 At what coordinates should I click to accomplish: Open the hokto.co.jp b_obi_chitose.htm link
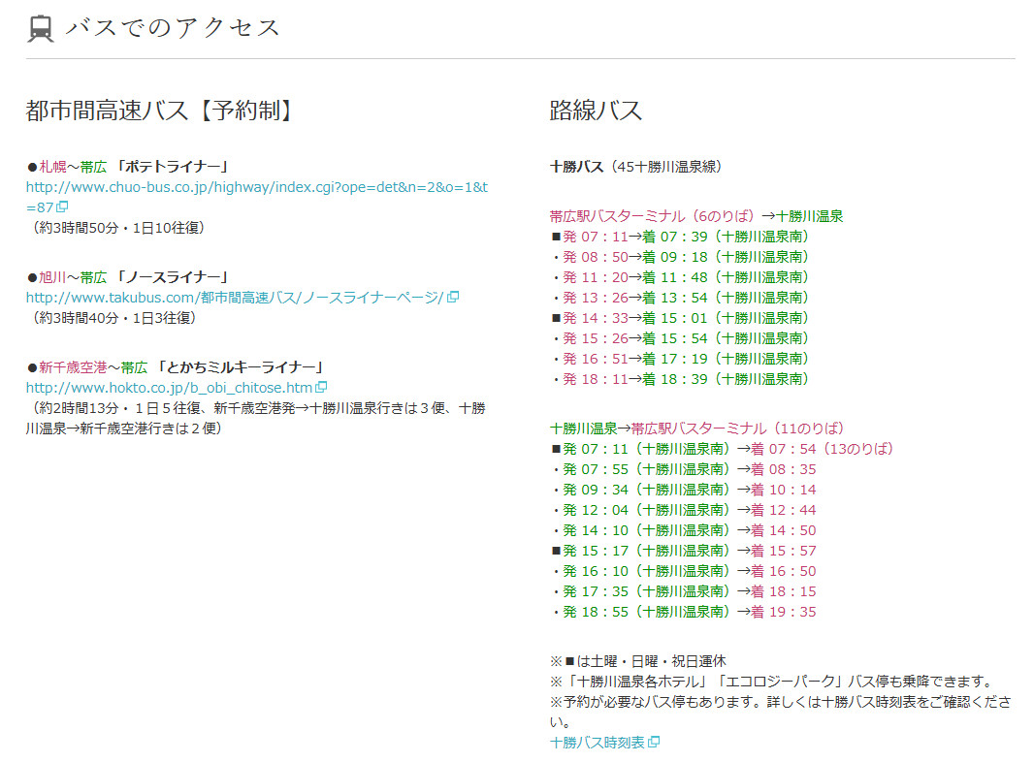169,388
